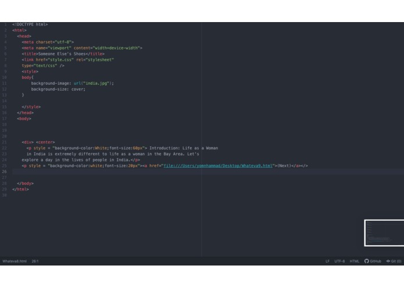Click the closing </html> tag
This screenshot has height=287, width=404.
click(20, 189)
